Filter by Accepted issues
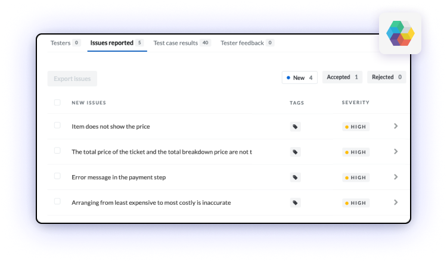Image resolution: width=447 pixels, height=262 pixels. (x=343, y=77)
